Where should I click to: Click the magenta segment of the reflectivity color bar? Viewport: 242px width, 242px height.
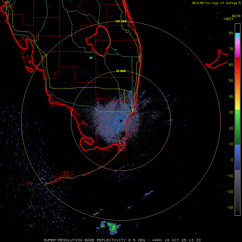click(x=237, y=49)
